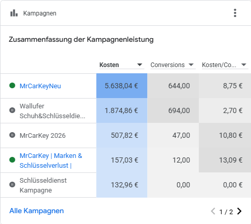251x224 pixels.
Task: Click paused icon of Schlüsseldienst Kampagne
Action: pos(12,185)
